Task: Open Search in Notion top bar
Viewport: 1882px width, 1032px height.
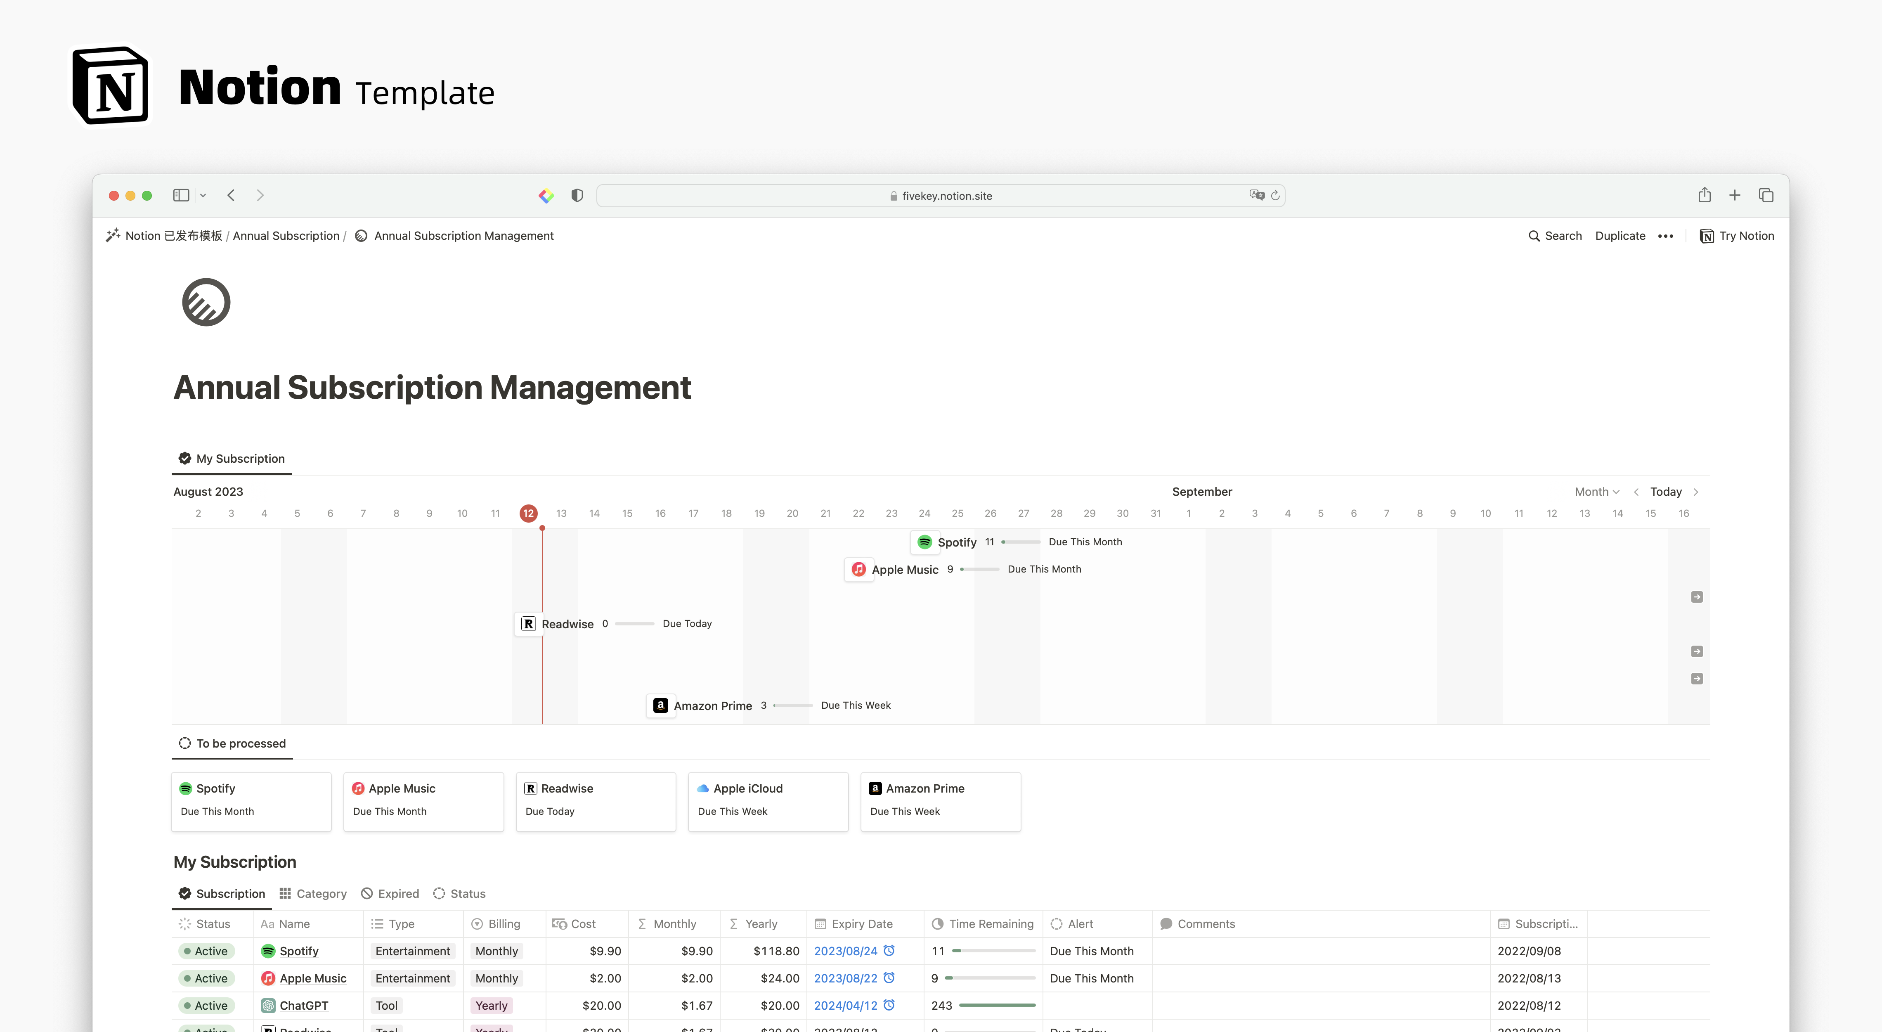Action: 1555,235
